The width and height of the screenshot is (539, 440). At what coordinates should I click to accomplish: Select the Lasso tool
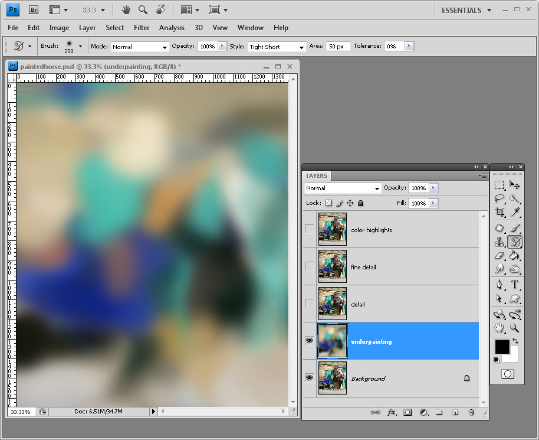tap(499, 198)
